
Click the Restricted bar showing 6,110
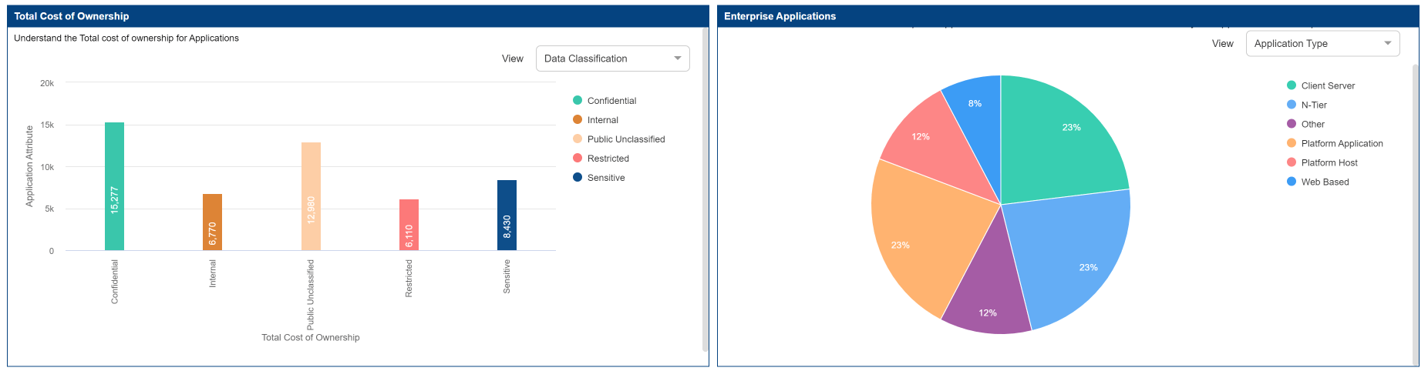409,225
